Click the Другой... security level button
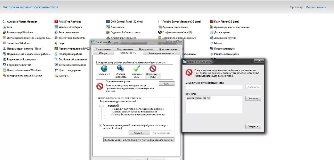Screen dimensions: 334x160 coord(139,133)
